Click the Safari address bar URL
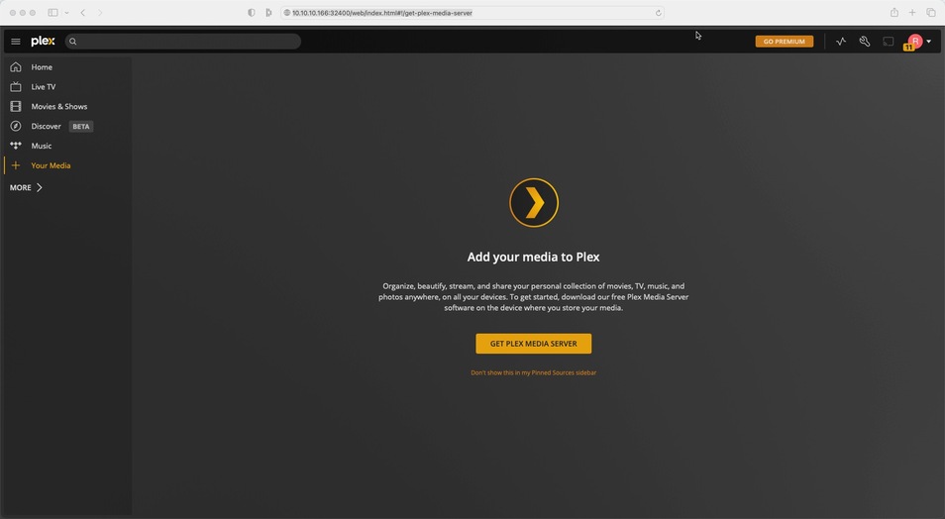This screenshot has width=945, height=519. click(382, 13)
